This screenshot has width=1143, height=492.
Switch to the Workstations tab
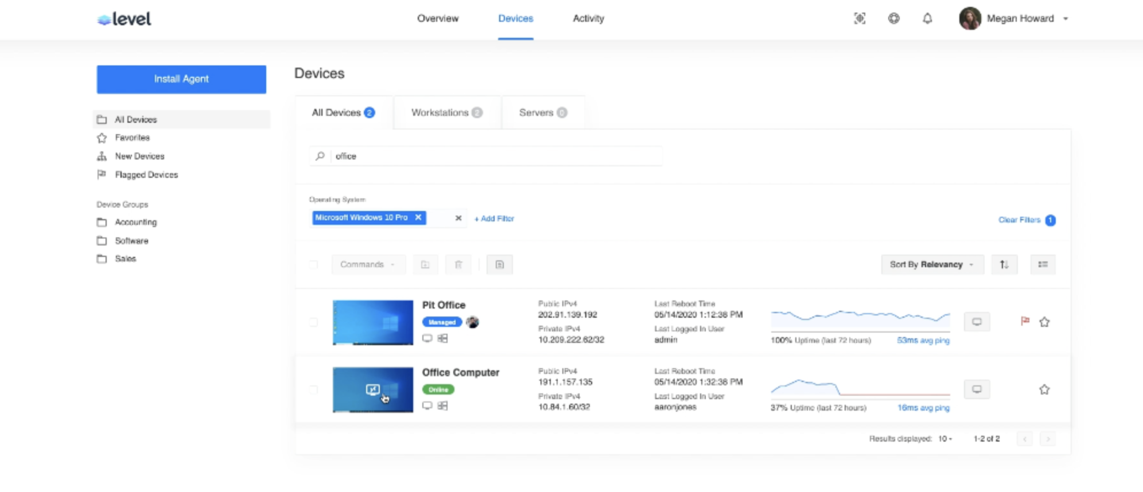[x=447, y=112]
